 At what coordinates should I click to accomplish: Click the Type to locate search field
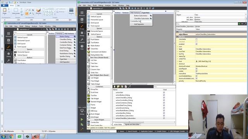click(x=103, y=131)
